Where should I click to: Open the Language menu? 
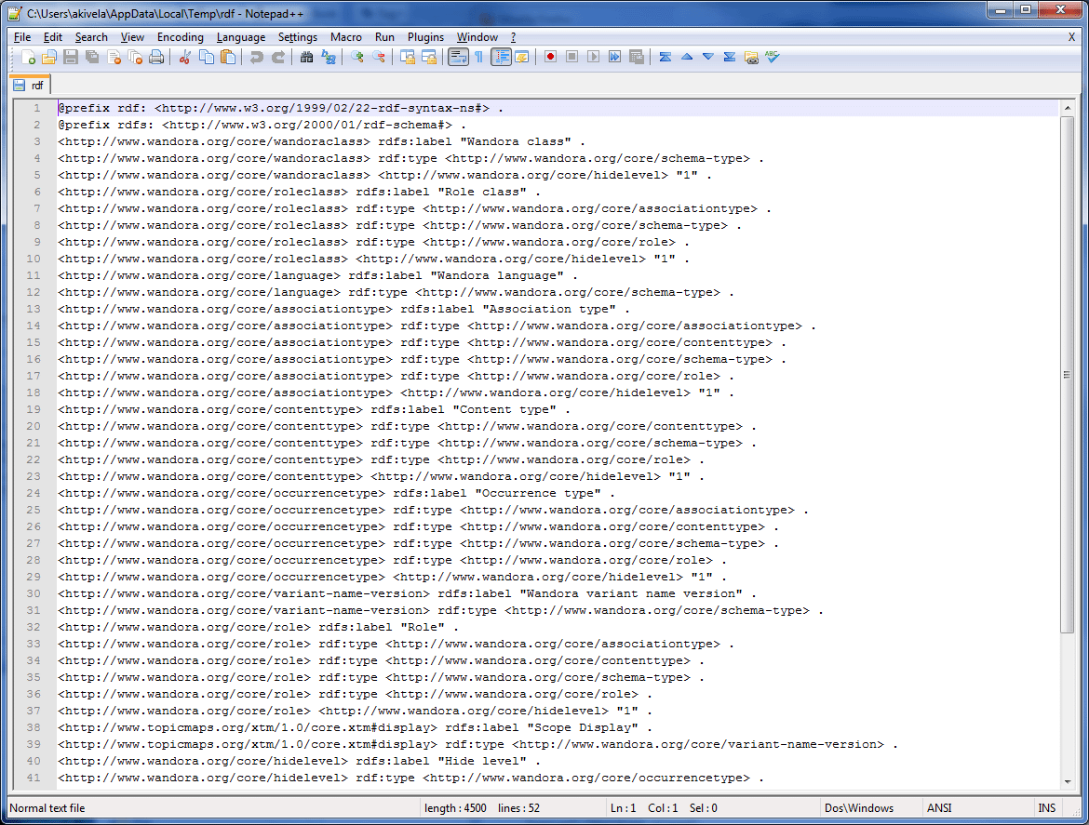tap(241, 37)
